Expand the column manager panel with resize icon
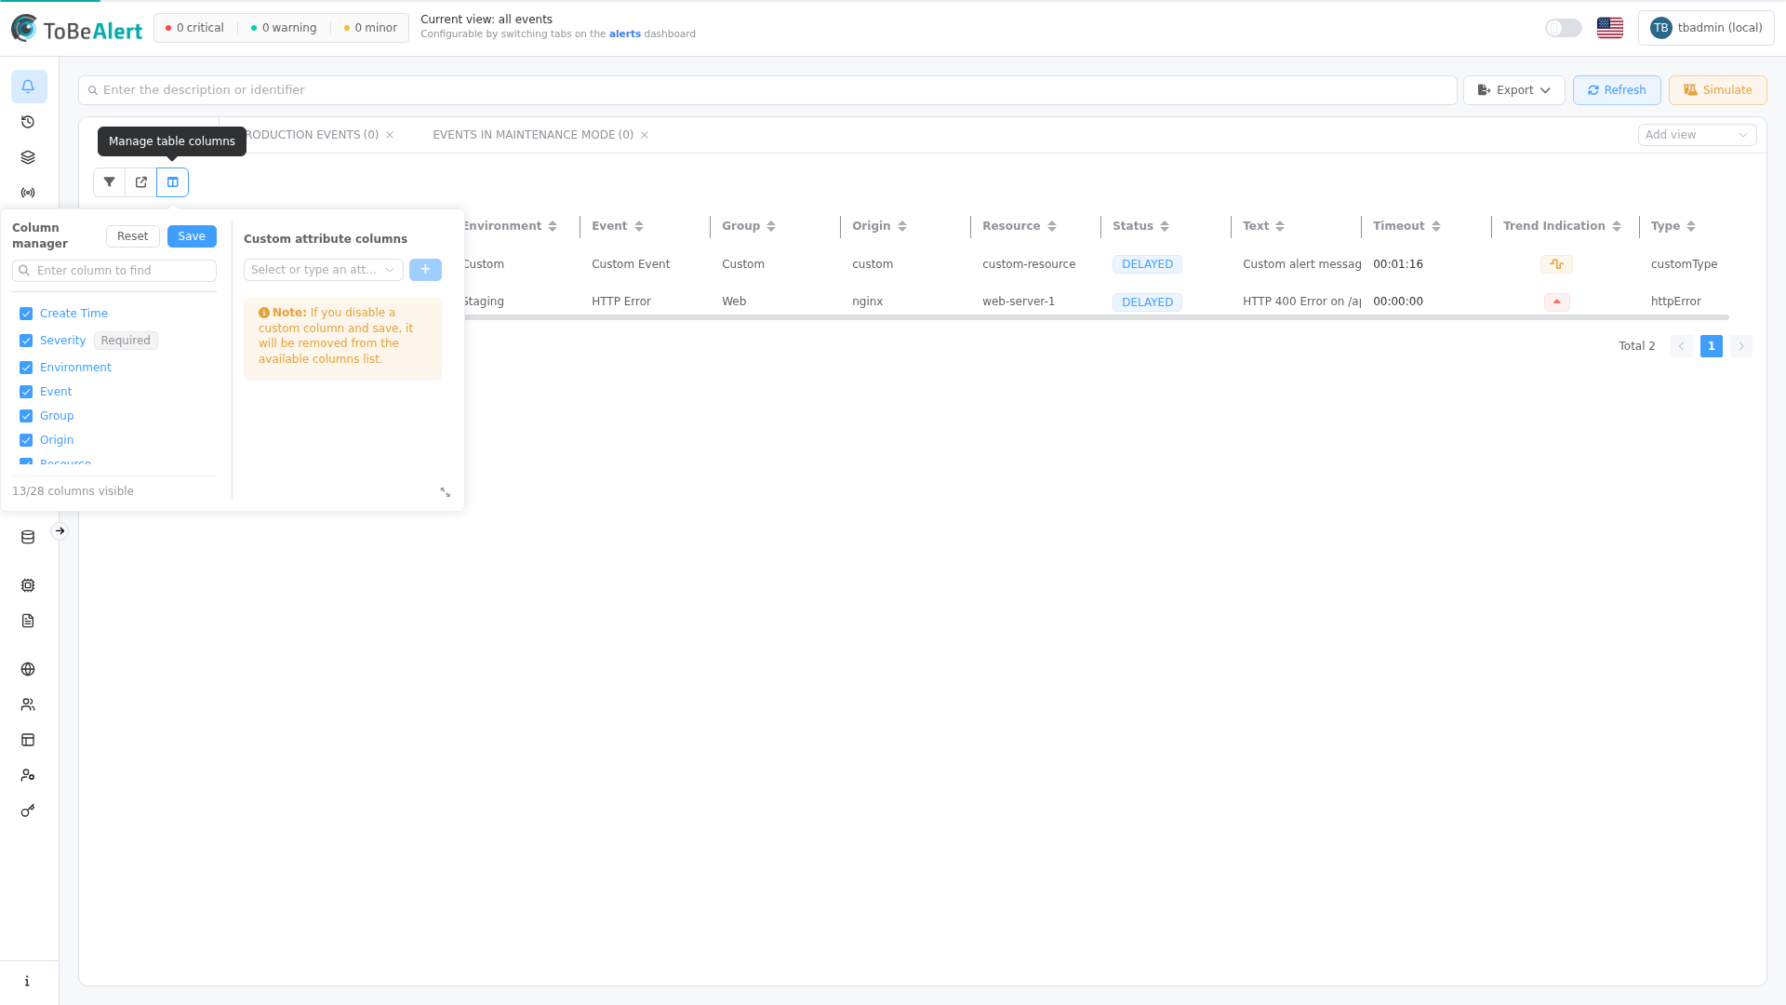Screen dimensions: 1786x1005 446,492
